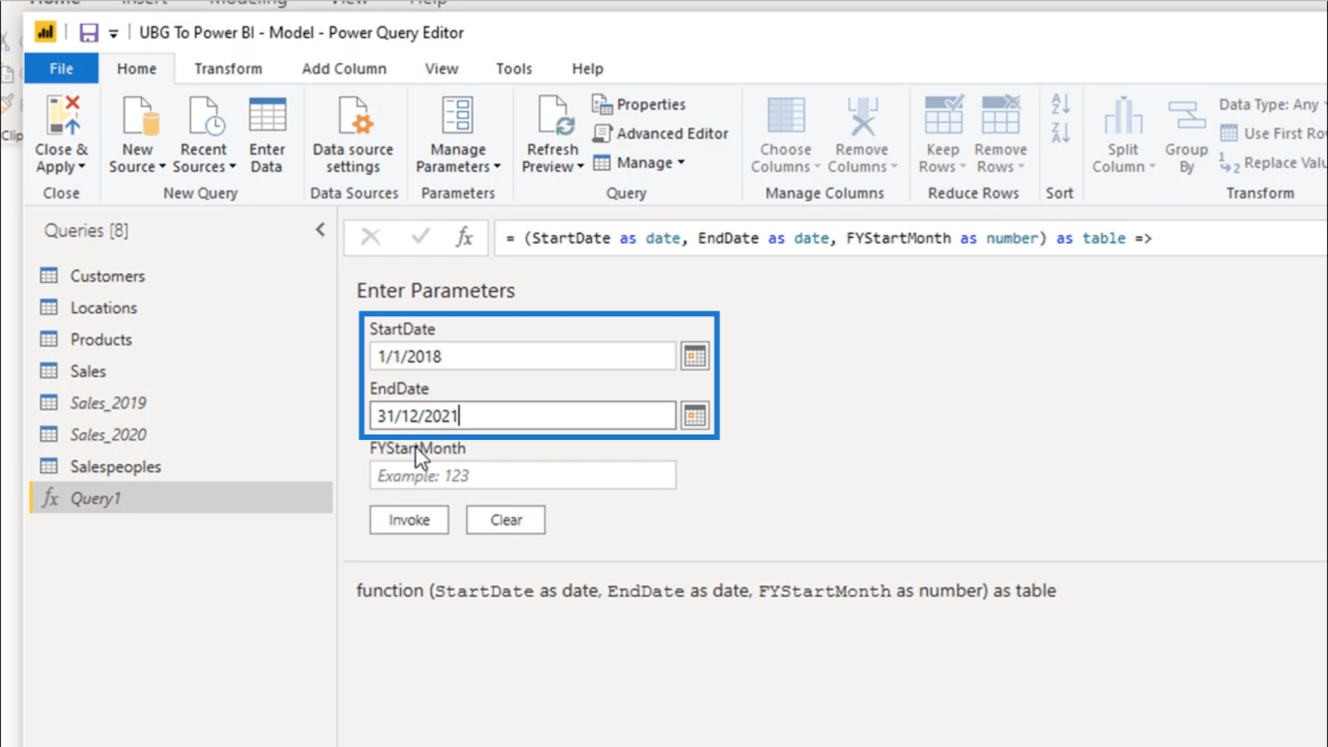Click the Invoke button
Screen dimensions: 1328x747
pyautogui.click(x=409, y=520)
